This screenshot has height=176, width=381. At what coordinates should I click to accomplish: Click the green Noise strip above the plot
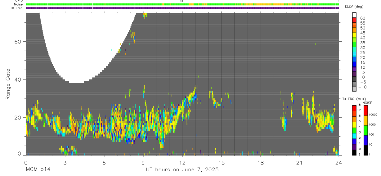[x=182, y=4]
